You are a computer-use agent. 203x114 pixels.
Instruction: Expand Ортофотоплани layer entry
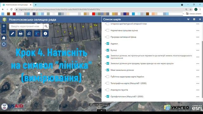(105, 96)
